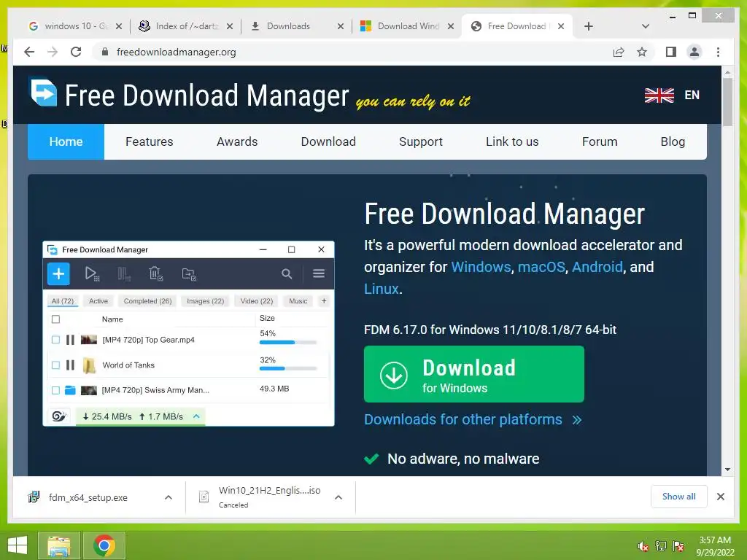Open the Features menu item
This screenshot has height=560, width=747.
click(149, 142)
